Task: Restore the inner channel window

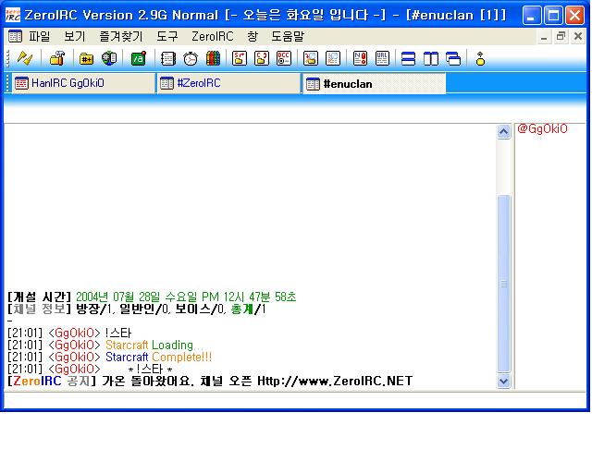Action: pos(561,37)
